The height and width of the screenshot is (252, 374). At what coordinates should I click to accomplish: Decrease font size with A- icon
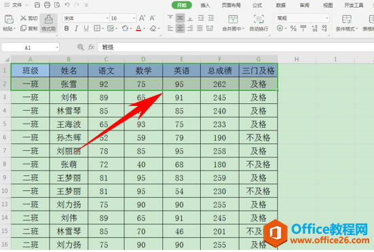[x=153, y=18]
